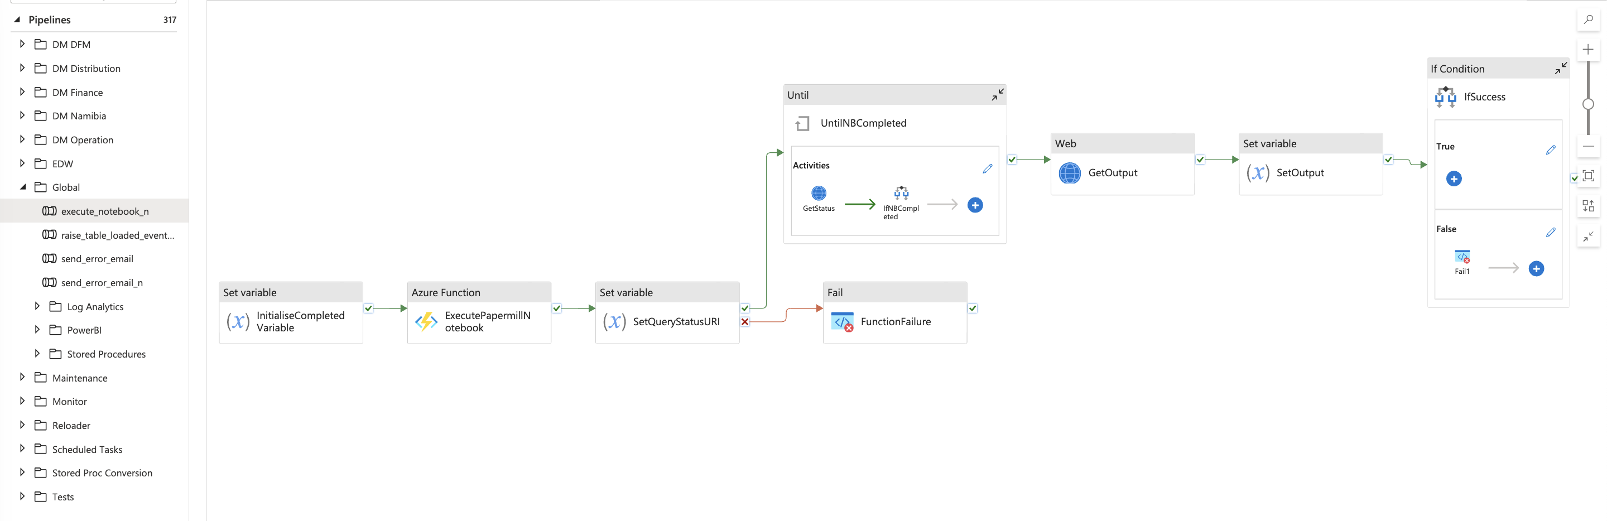
Task: Click the 317 pipelines count
Action: [170, 20]
